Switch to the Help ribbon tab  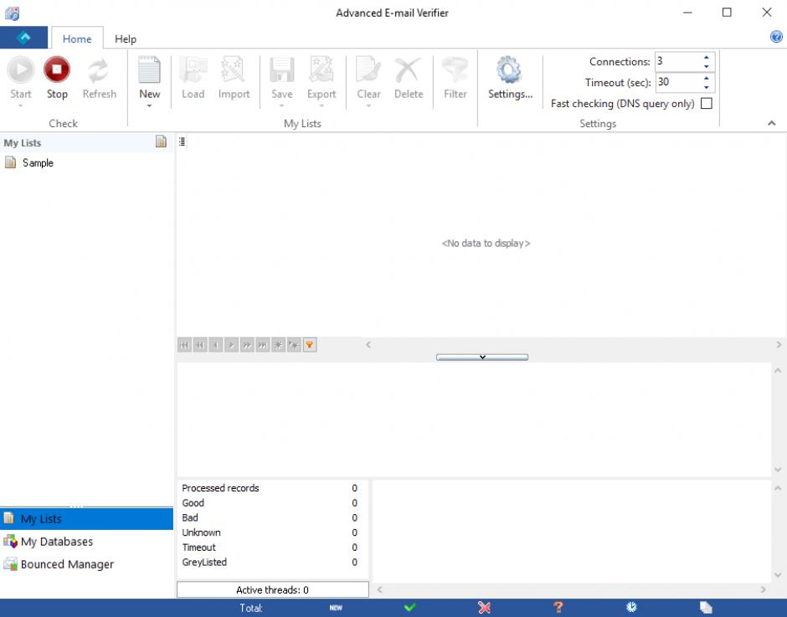click(x=126, y=39)
